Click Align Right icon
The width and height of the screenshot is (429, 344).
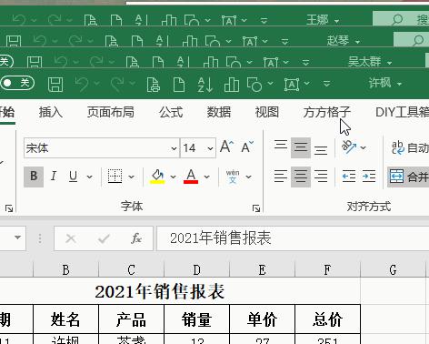pyautogui.click(x=321, y=177)
